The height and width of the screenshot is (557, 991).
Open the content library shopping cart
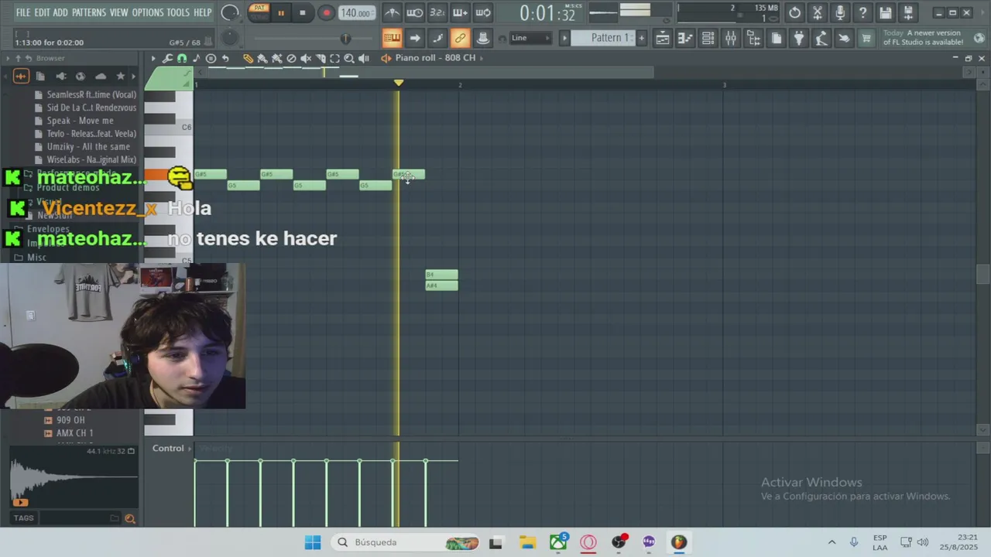pyautogui.click(x=866, y=38)
